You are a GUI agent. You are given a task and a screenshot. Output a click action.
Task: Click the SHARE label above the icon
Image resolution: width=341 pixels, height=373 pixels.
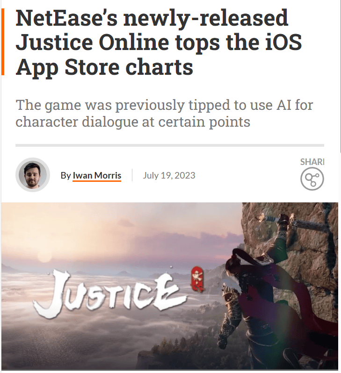click(x=312, y=162)
